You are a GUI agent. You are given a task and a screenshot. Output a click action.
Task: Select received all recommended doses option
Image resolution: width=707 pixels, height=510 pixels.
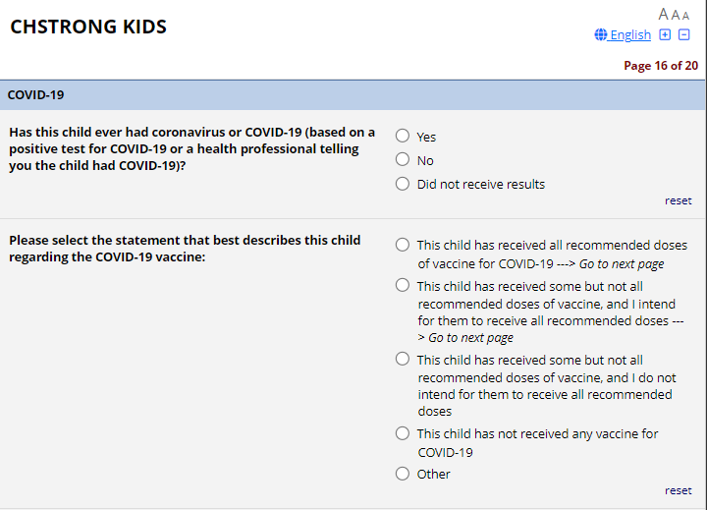coord(403,245)
